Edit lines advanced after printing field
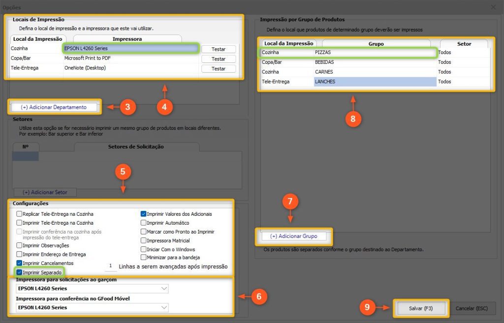This screenshot has width=504, height=323. (x=111, y=266)
